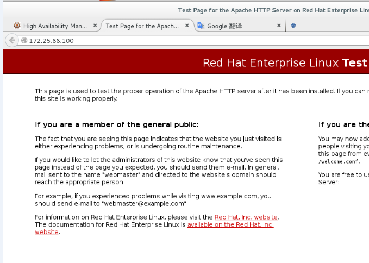Screen dimensions: 369x263
Task: Click the window title Test Page for the Apache HTTP Server
Action: (273, 10)
